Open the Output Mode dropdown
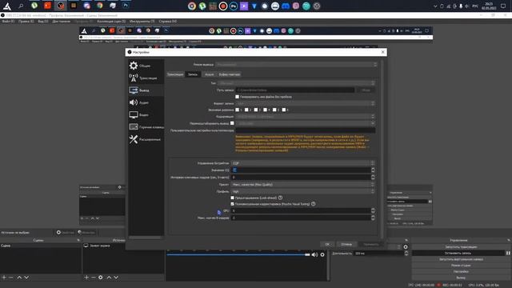Image resolution: width=512 pixels, height=288 pixels. click(x=297, y=65)
